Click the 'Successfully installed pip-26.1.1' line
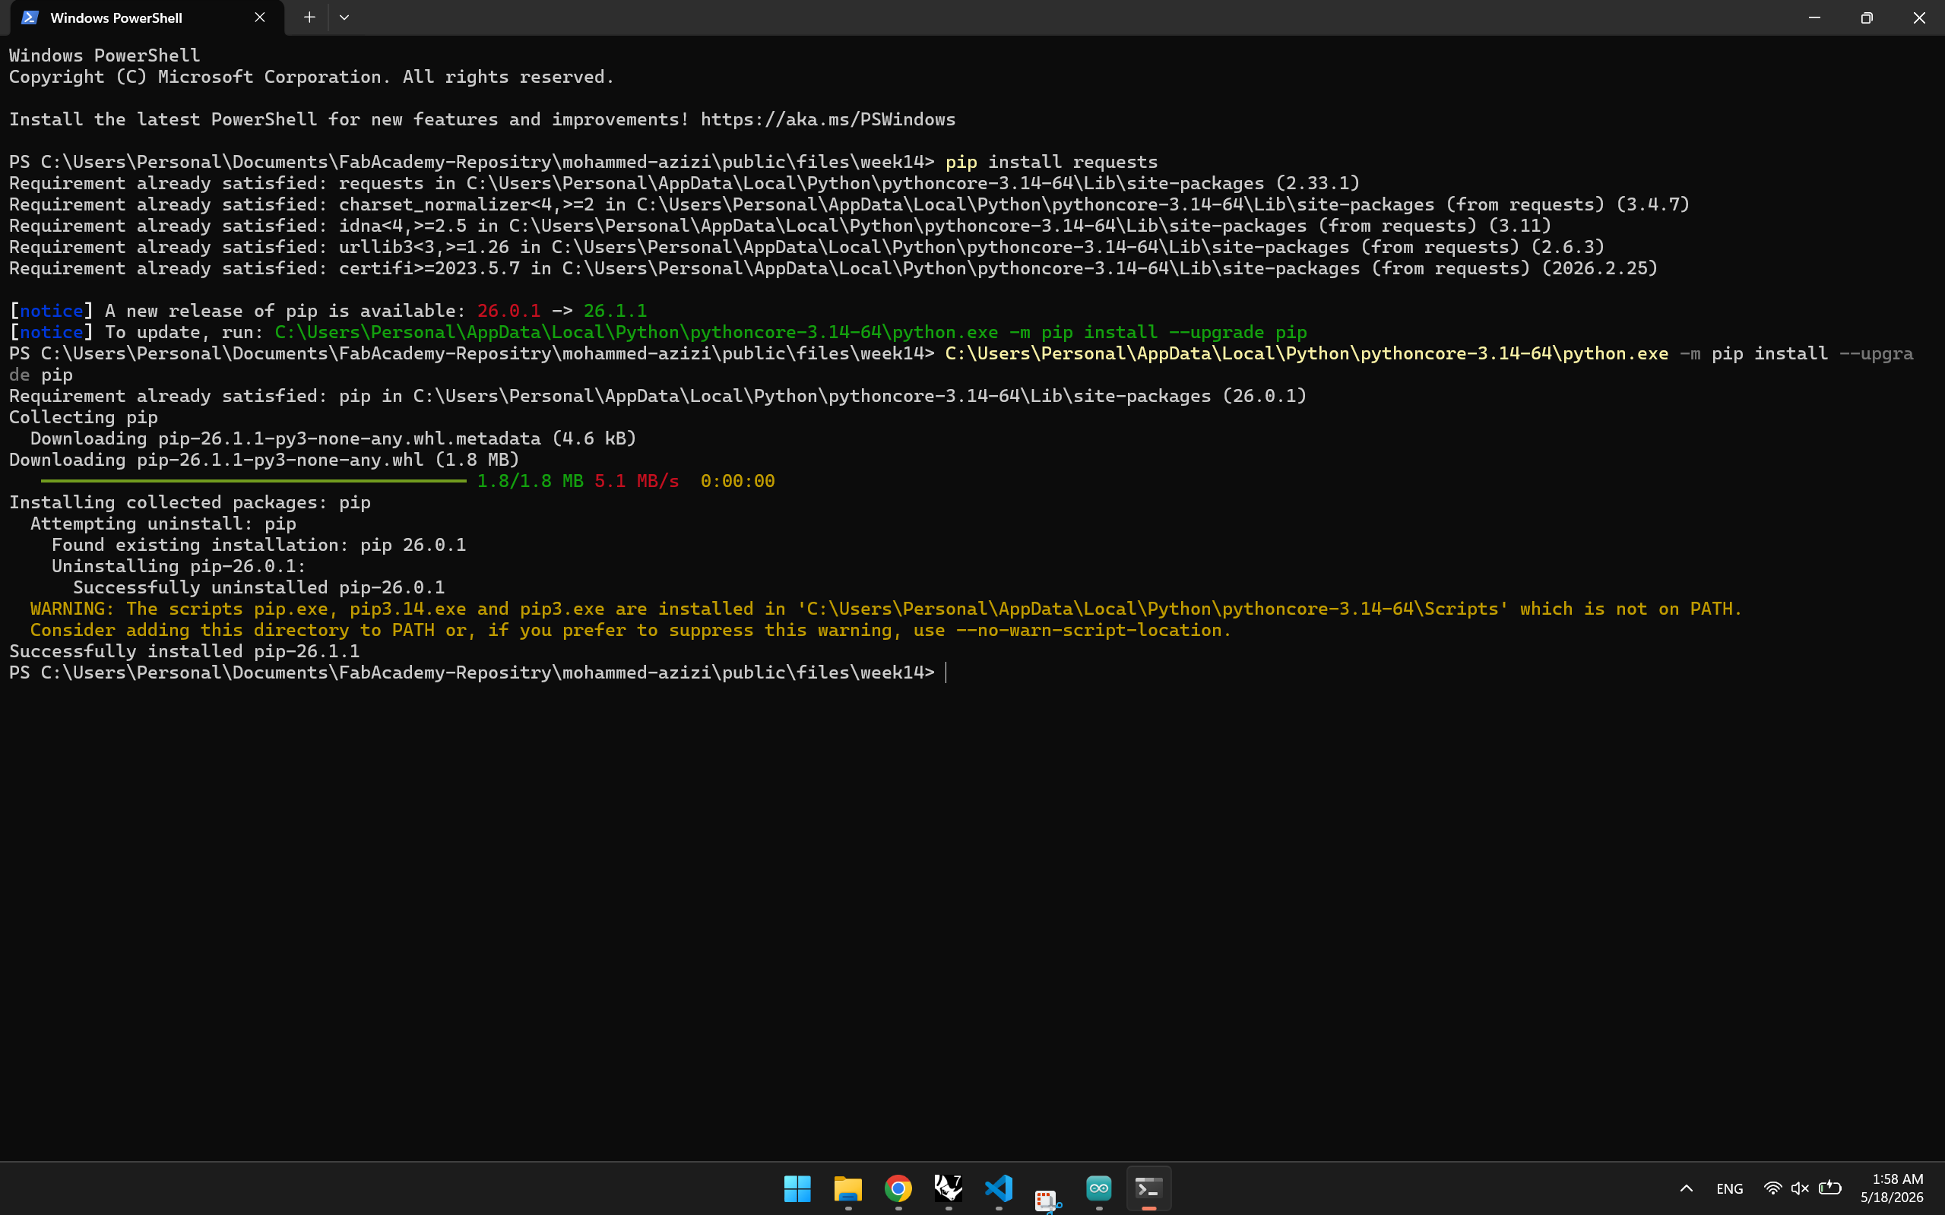Image resolution: width=1945 pixels, height=1215 pixels. (x=184, y=652)
